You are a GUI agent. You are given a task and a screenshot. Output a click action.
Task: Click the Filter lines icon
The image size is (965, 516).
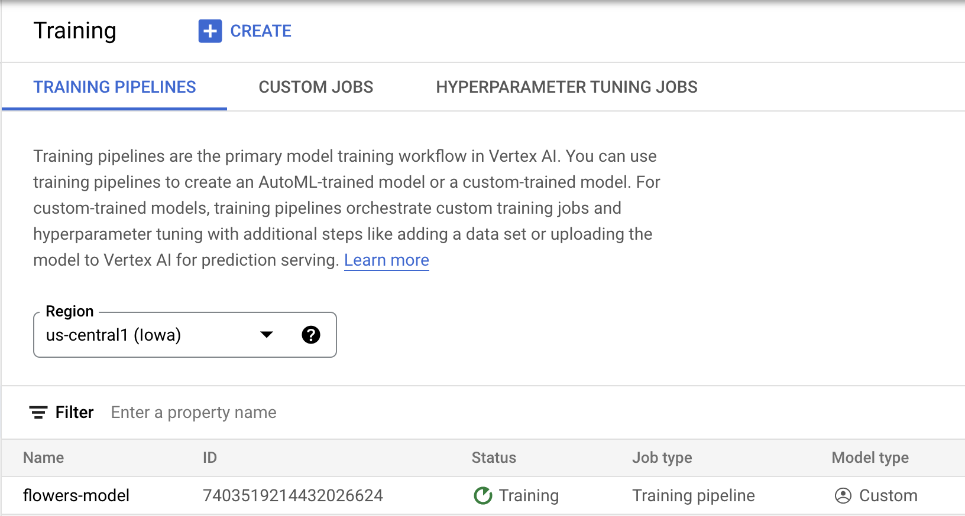click(38, 412)
